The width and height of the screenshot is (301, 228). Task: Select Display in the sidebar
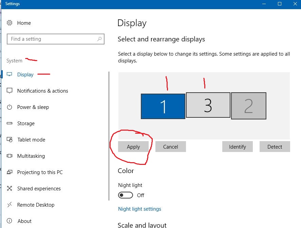pos(25,74)
